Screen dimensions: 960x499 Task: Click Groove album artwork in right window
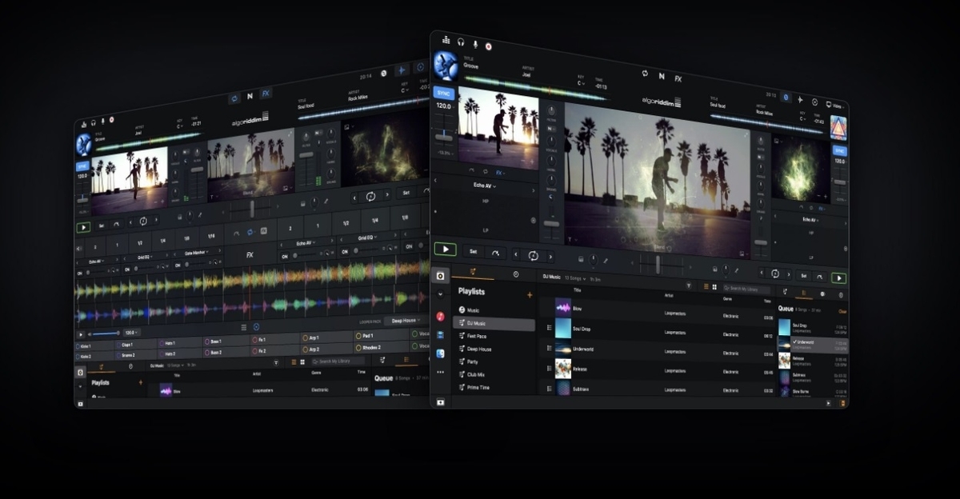[x=444, y=66]
